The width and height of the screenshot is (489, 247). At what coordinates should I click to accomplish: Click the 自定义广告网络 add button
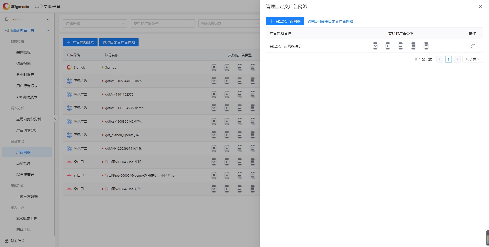click(x=285, y=21)
